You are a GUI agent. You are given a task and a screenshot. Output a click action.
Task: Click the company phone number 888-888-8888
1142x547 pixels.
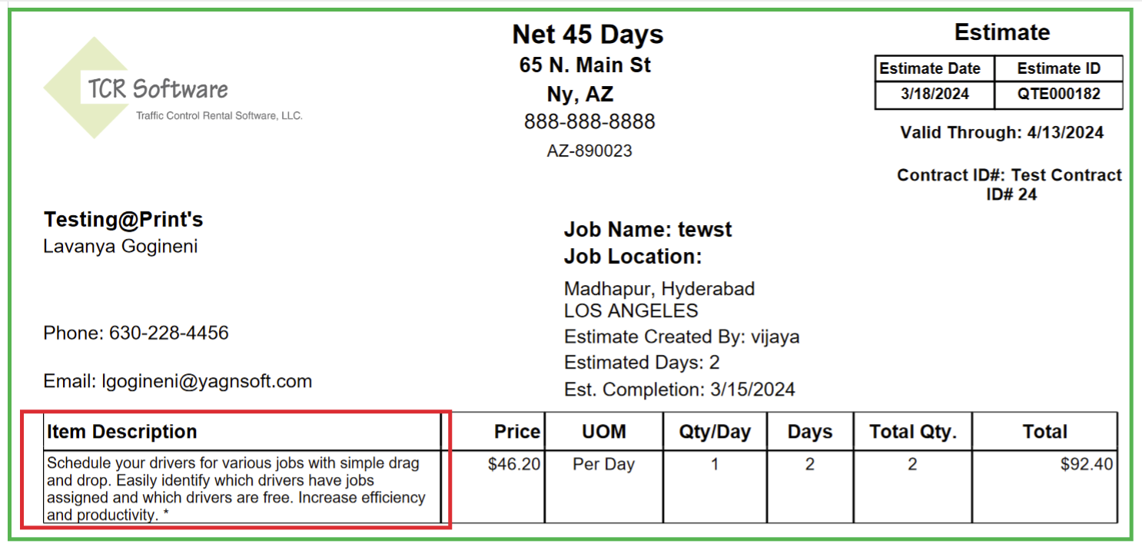pyautogui.click(x=589, y=121)
